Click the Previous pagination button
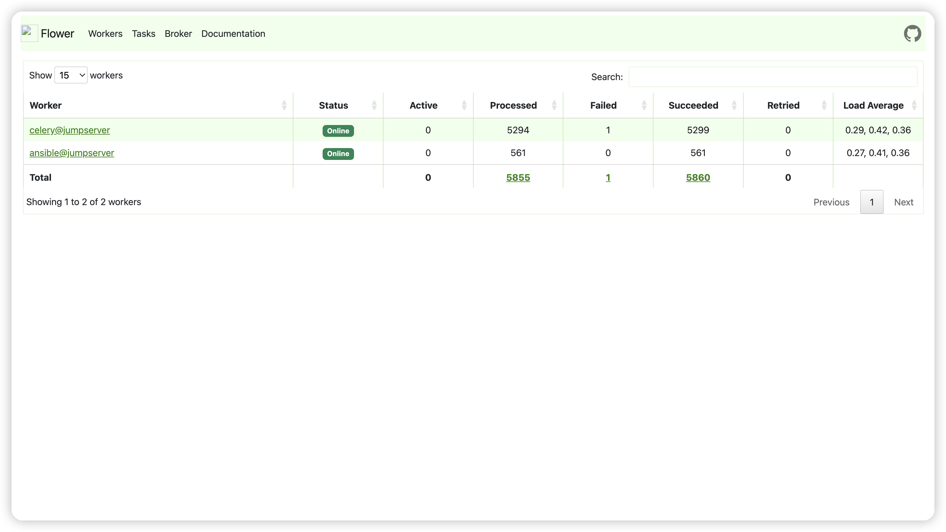 click(x=831, y=202)
